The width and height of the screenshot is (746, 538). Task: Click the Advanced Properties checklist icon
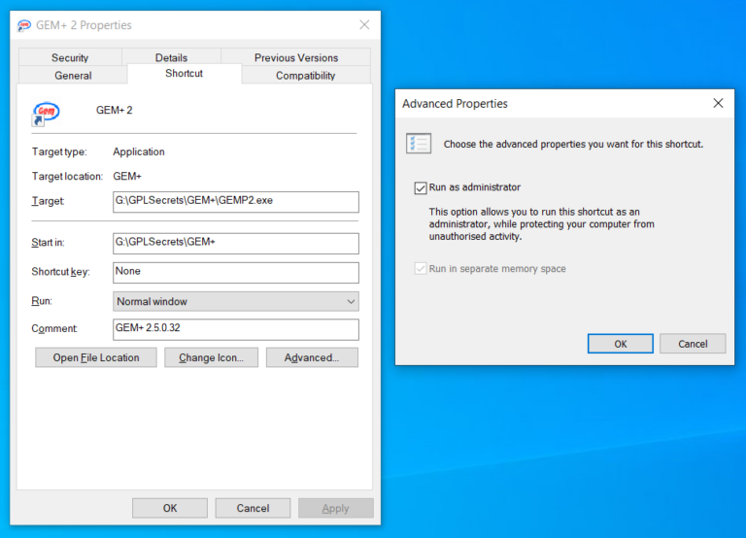pos(419,144)
